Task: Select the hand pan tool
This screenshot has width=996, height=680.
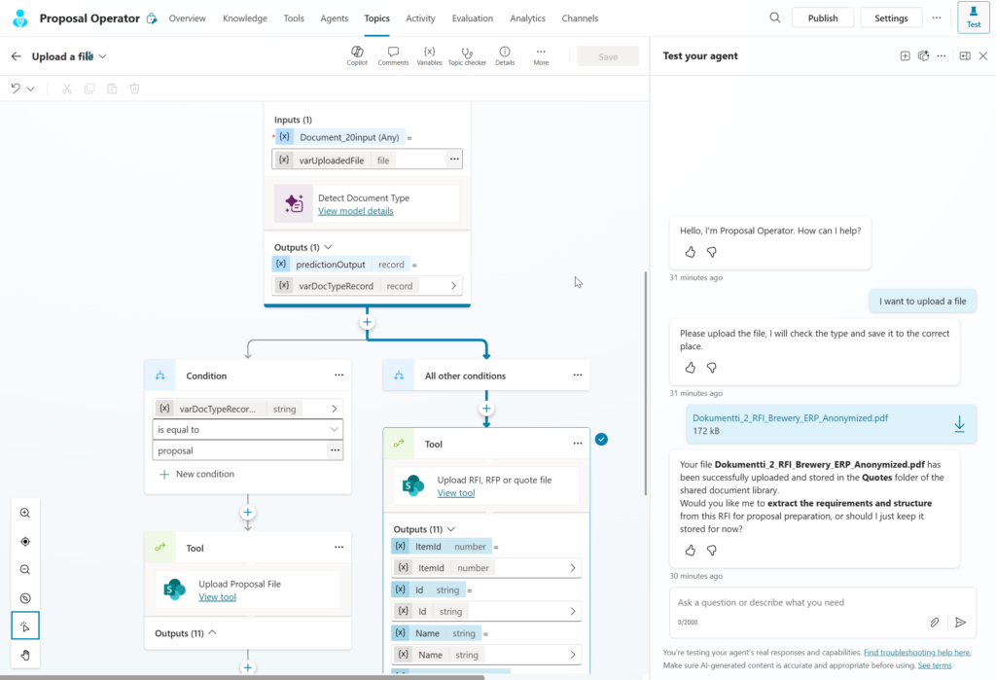Action: tap(25, 655)
